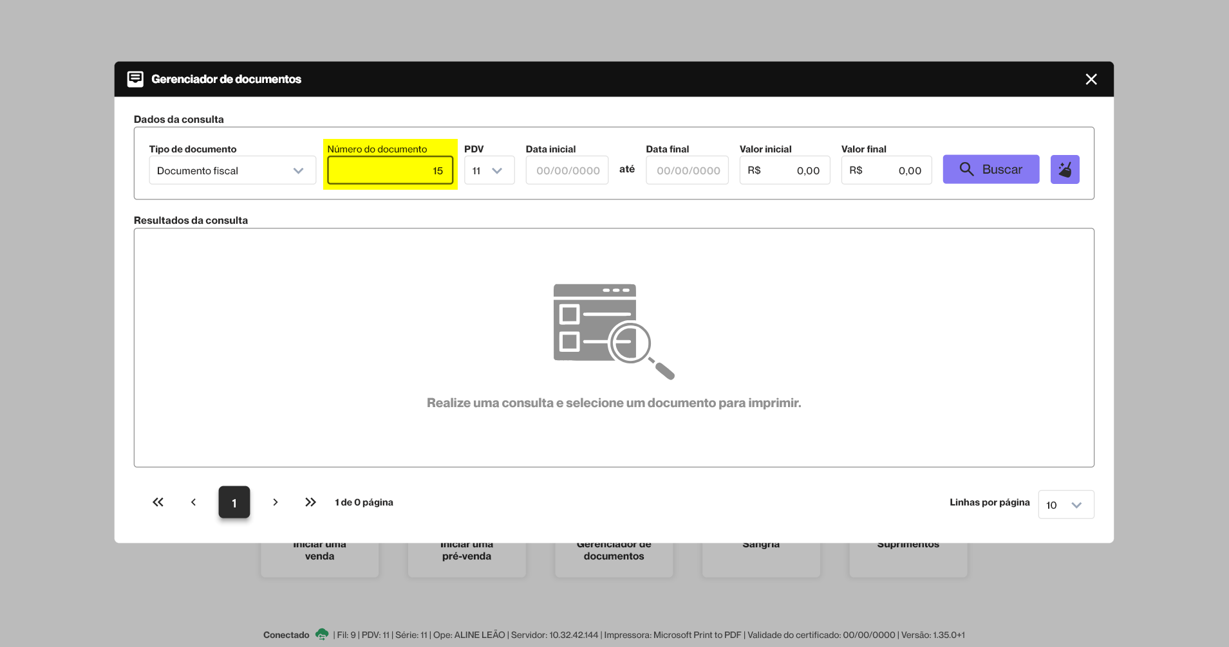
Task: Click the document manager icon in title bar
Action: 135,79
